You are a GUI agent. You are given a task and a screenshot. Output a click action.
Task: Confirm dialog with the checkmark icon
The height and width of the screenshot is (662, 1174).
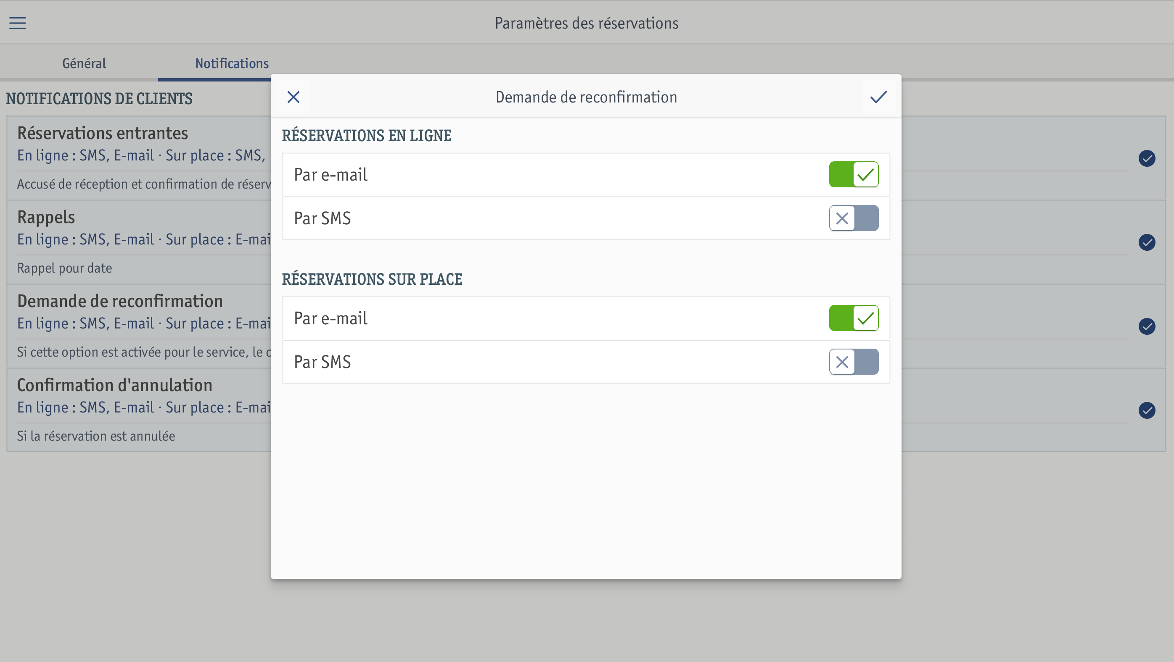pyautogui.click(x=878, y=97)
